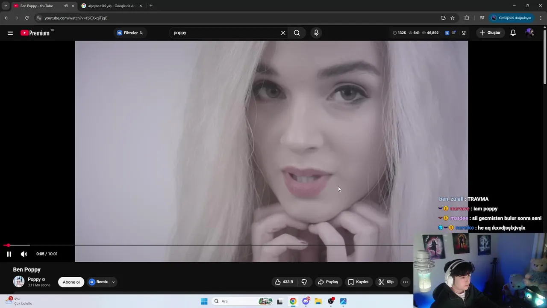Like the video with 433 B
The image size is (547, 308).
(284, 282)
